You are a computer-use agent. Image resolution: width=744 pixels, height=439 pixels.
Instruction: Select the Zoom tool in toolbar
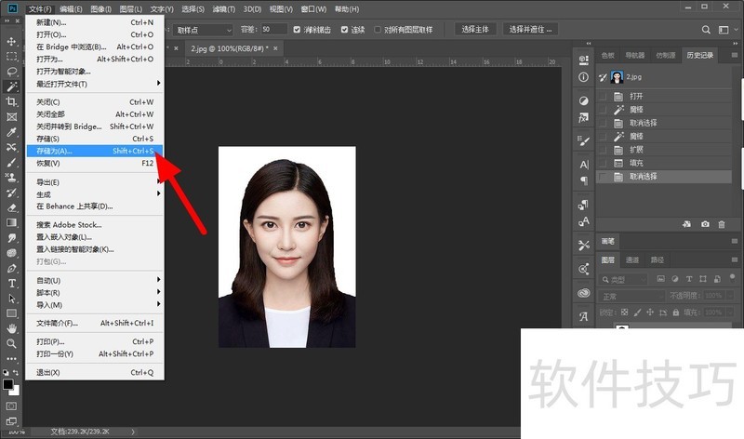point(12,343)
